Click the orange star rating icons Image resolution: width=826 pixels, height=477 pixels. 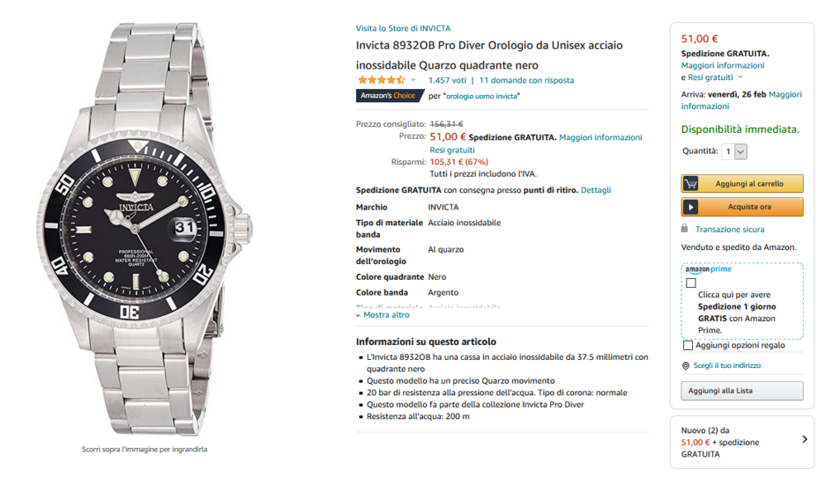point(381,80)
